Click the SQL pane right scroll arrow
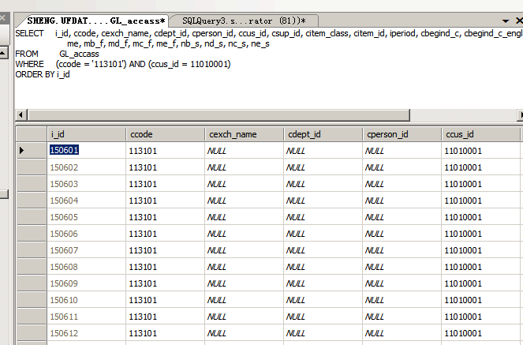 click(x=521, y=115)
